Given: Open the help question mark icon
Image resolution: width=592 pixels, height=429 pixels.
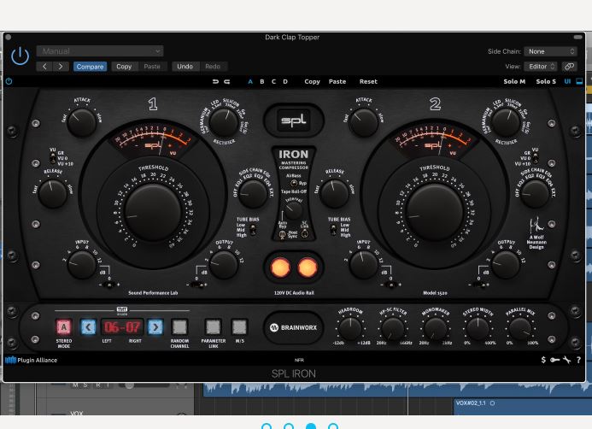Looking at the screenshot, I should [578, 361].
